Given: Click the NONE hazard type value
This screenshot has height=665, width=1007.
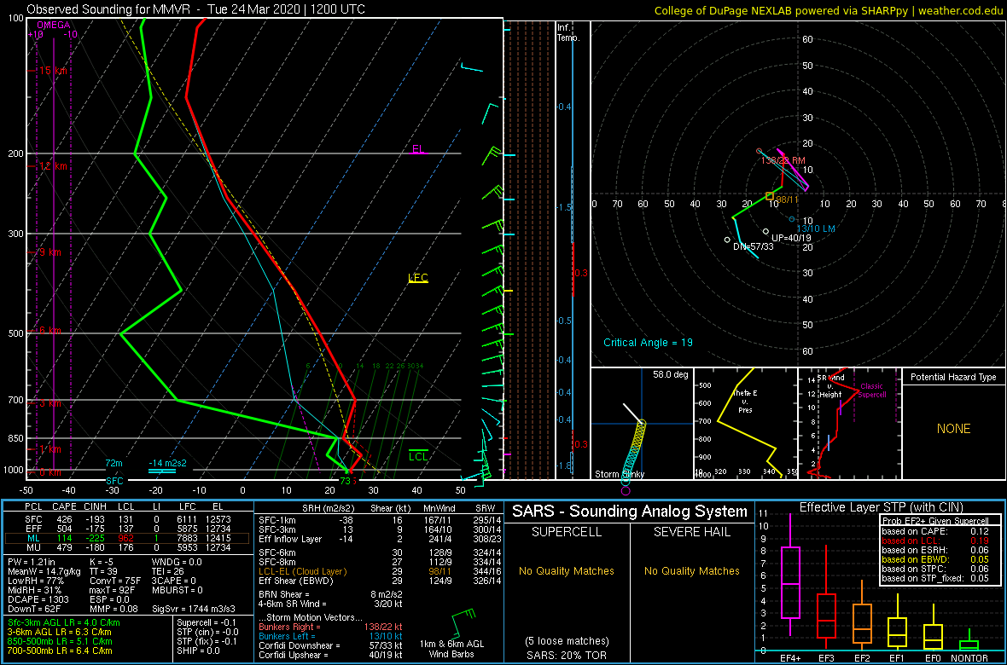Looking at the screenshot, I should point(953,429).
